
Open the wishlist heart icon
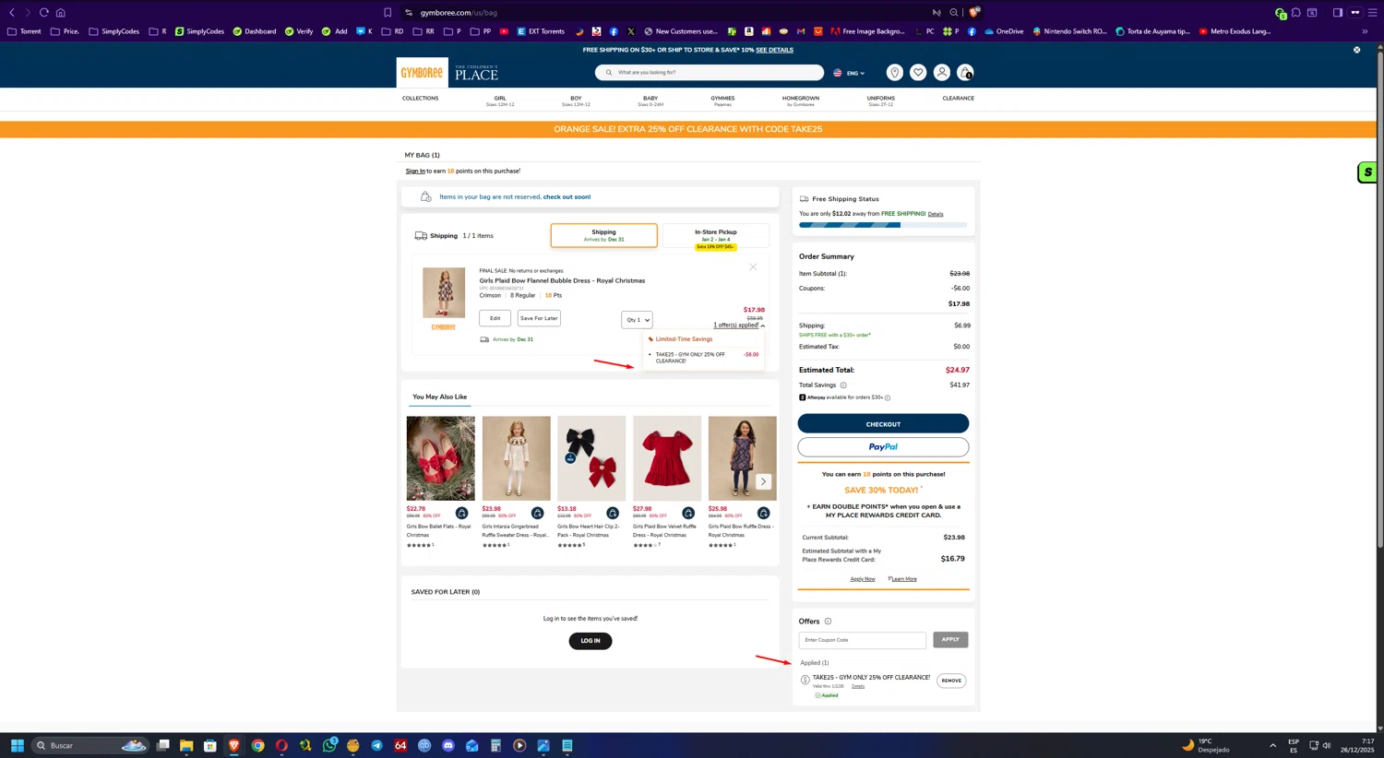[918, 72]
